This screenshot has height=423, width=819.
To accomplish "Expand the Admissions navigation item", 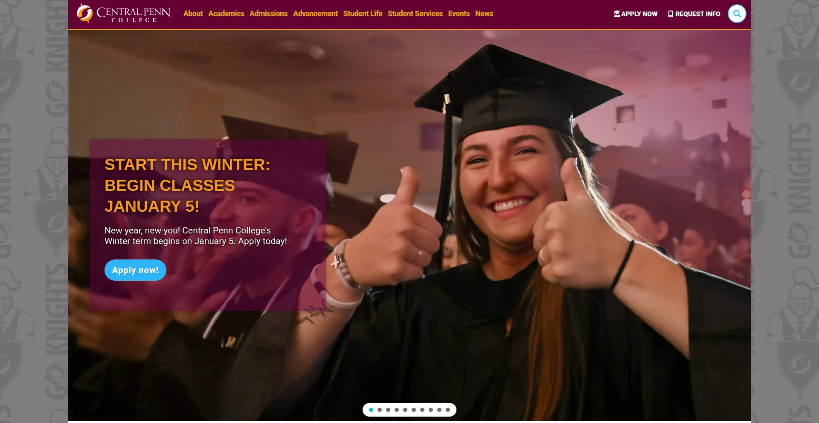I will tap(269, 14).
